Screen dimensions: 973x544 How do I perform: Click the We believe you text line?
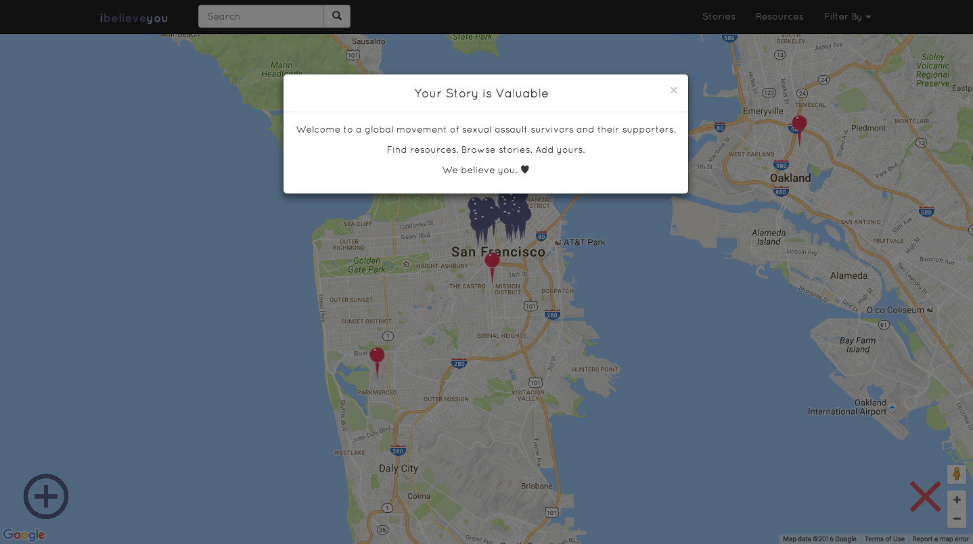click(x=486, y=170)
